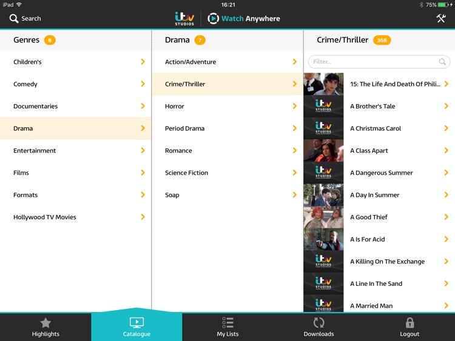455x341 pixels.
Task: Tap the Genres column heading
Action: click(x=26, y=40)
